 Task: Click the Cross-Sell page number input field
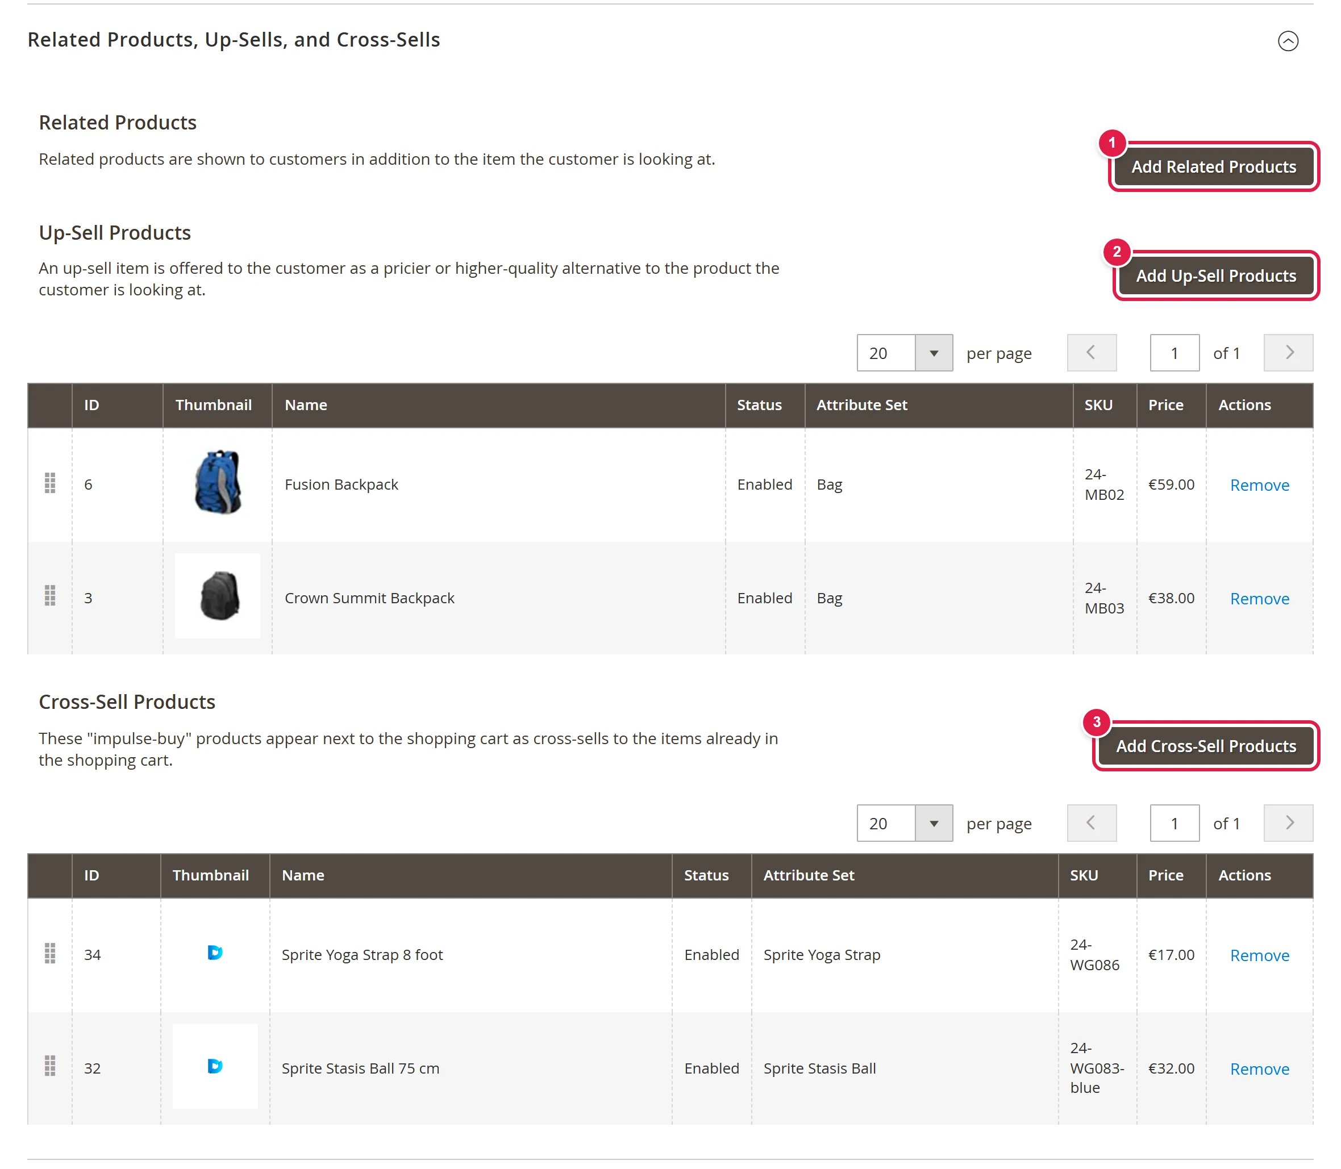1174,823
